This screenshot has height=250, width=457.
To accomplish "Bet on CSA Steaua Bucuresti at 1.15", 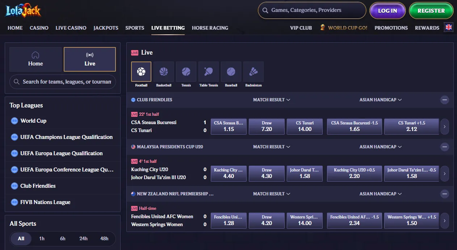I will (x=229, y=127).
